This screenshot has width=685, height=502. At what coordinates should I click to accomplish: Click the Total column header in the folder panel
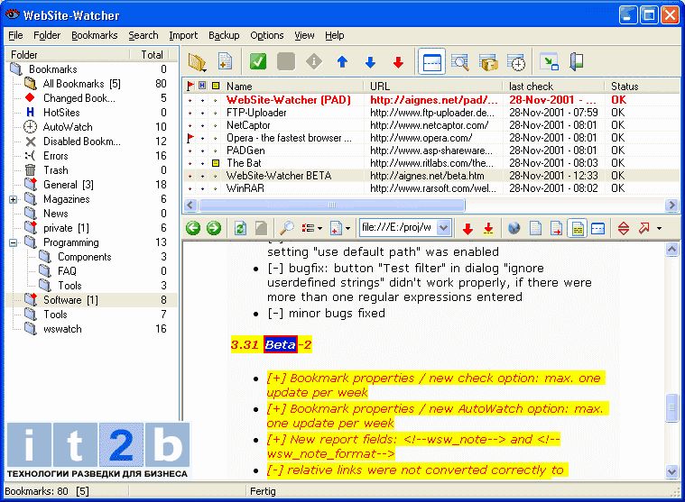[152, 54]
